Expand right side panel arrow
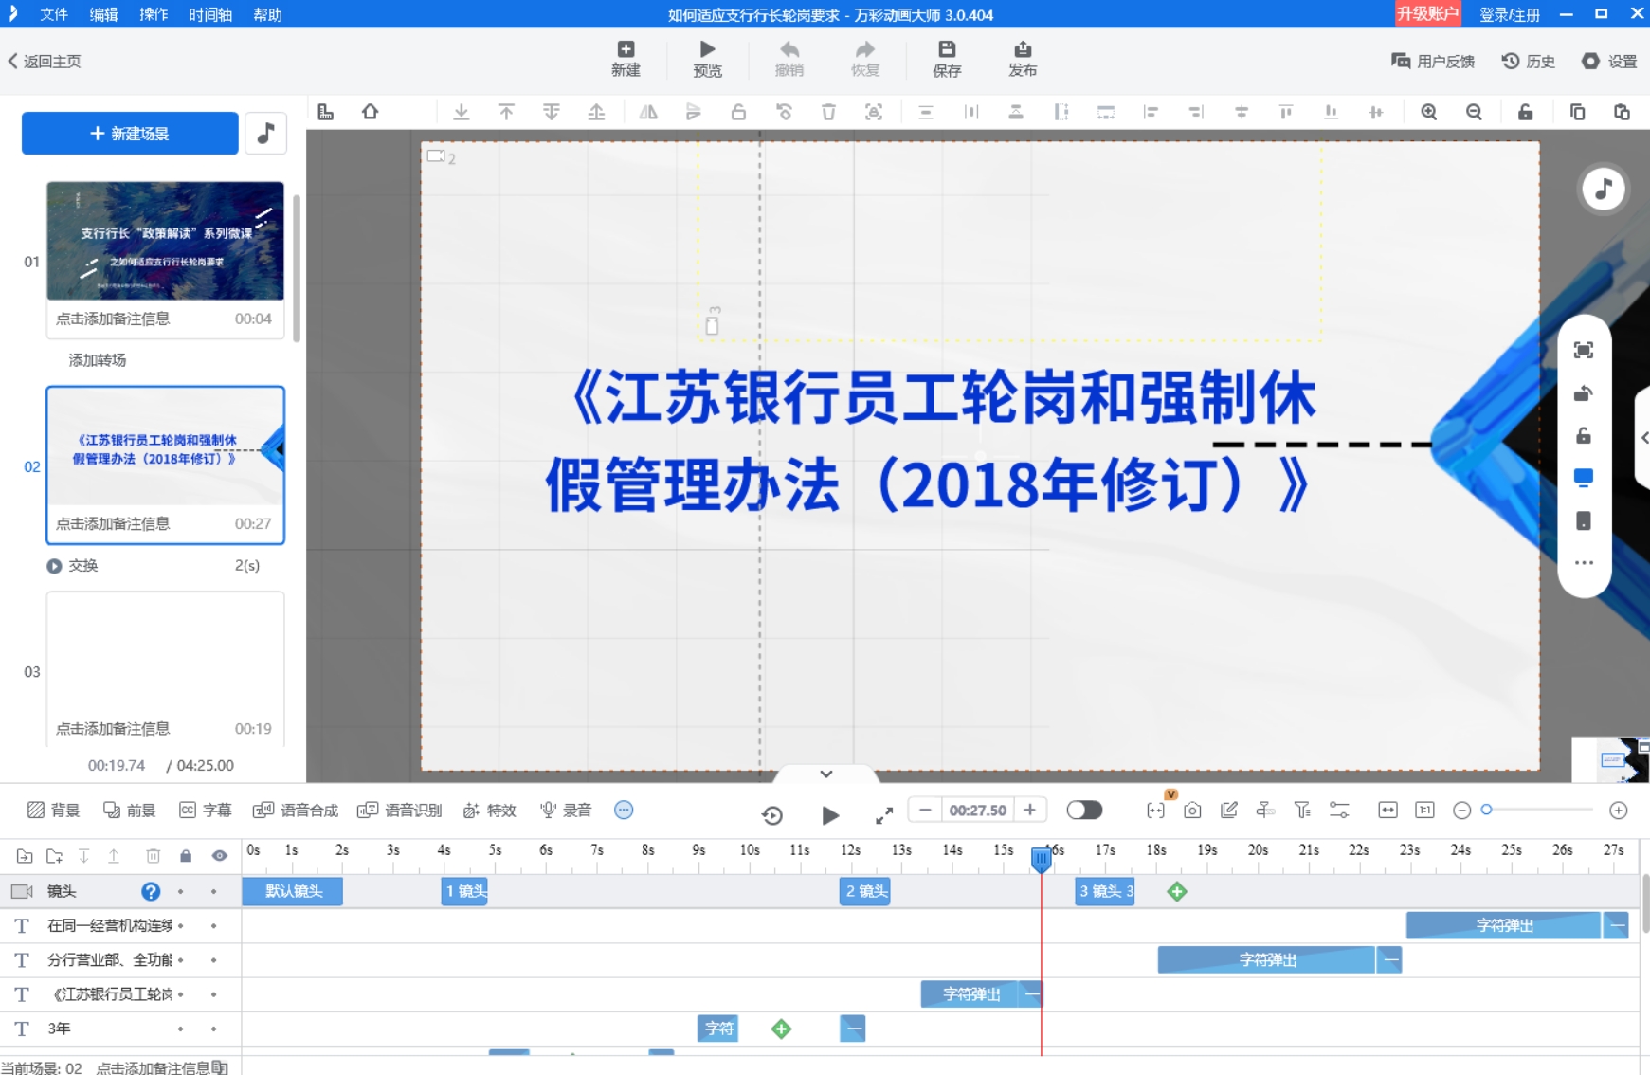The image size is (1650, 1075). tap(1644, 437)
